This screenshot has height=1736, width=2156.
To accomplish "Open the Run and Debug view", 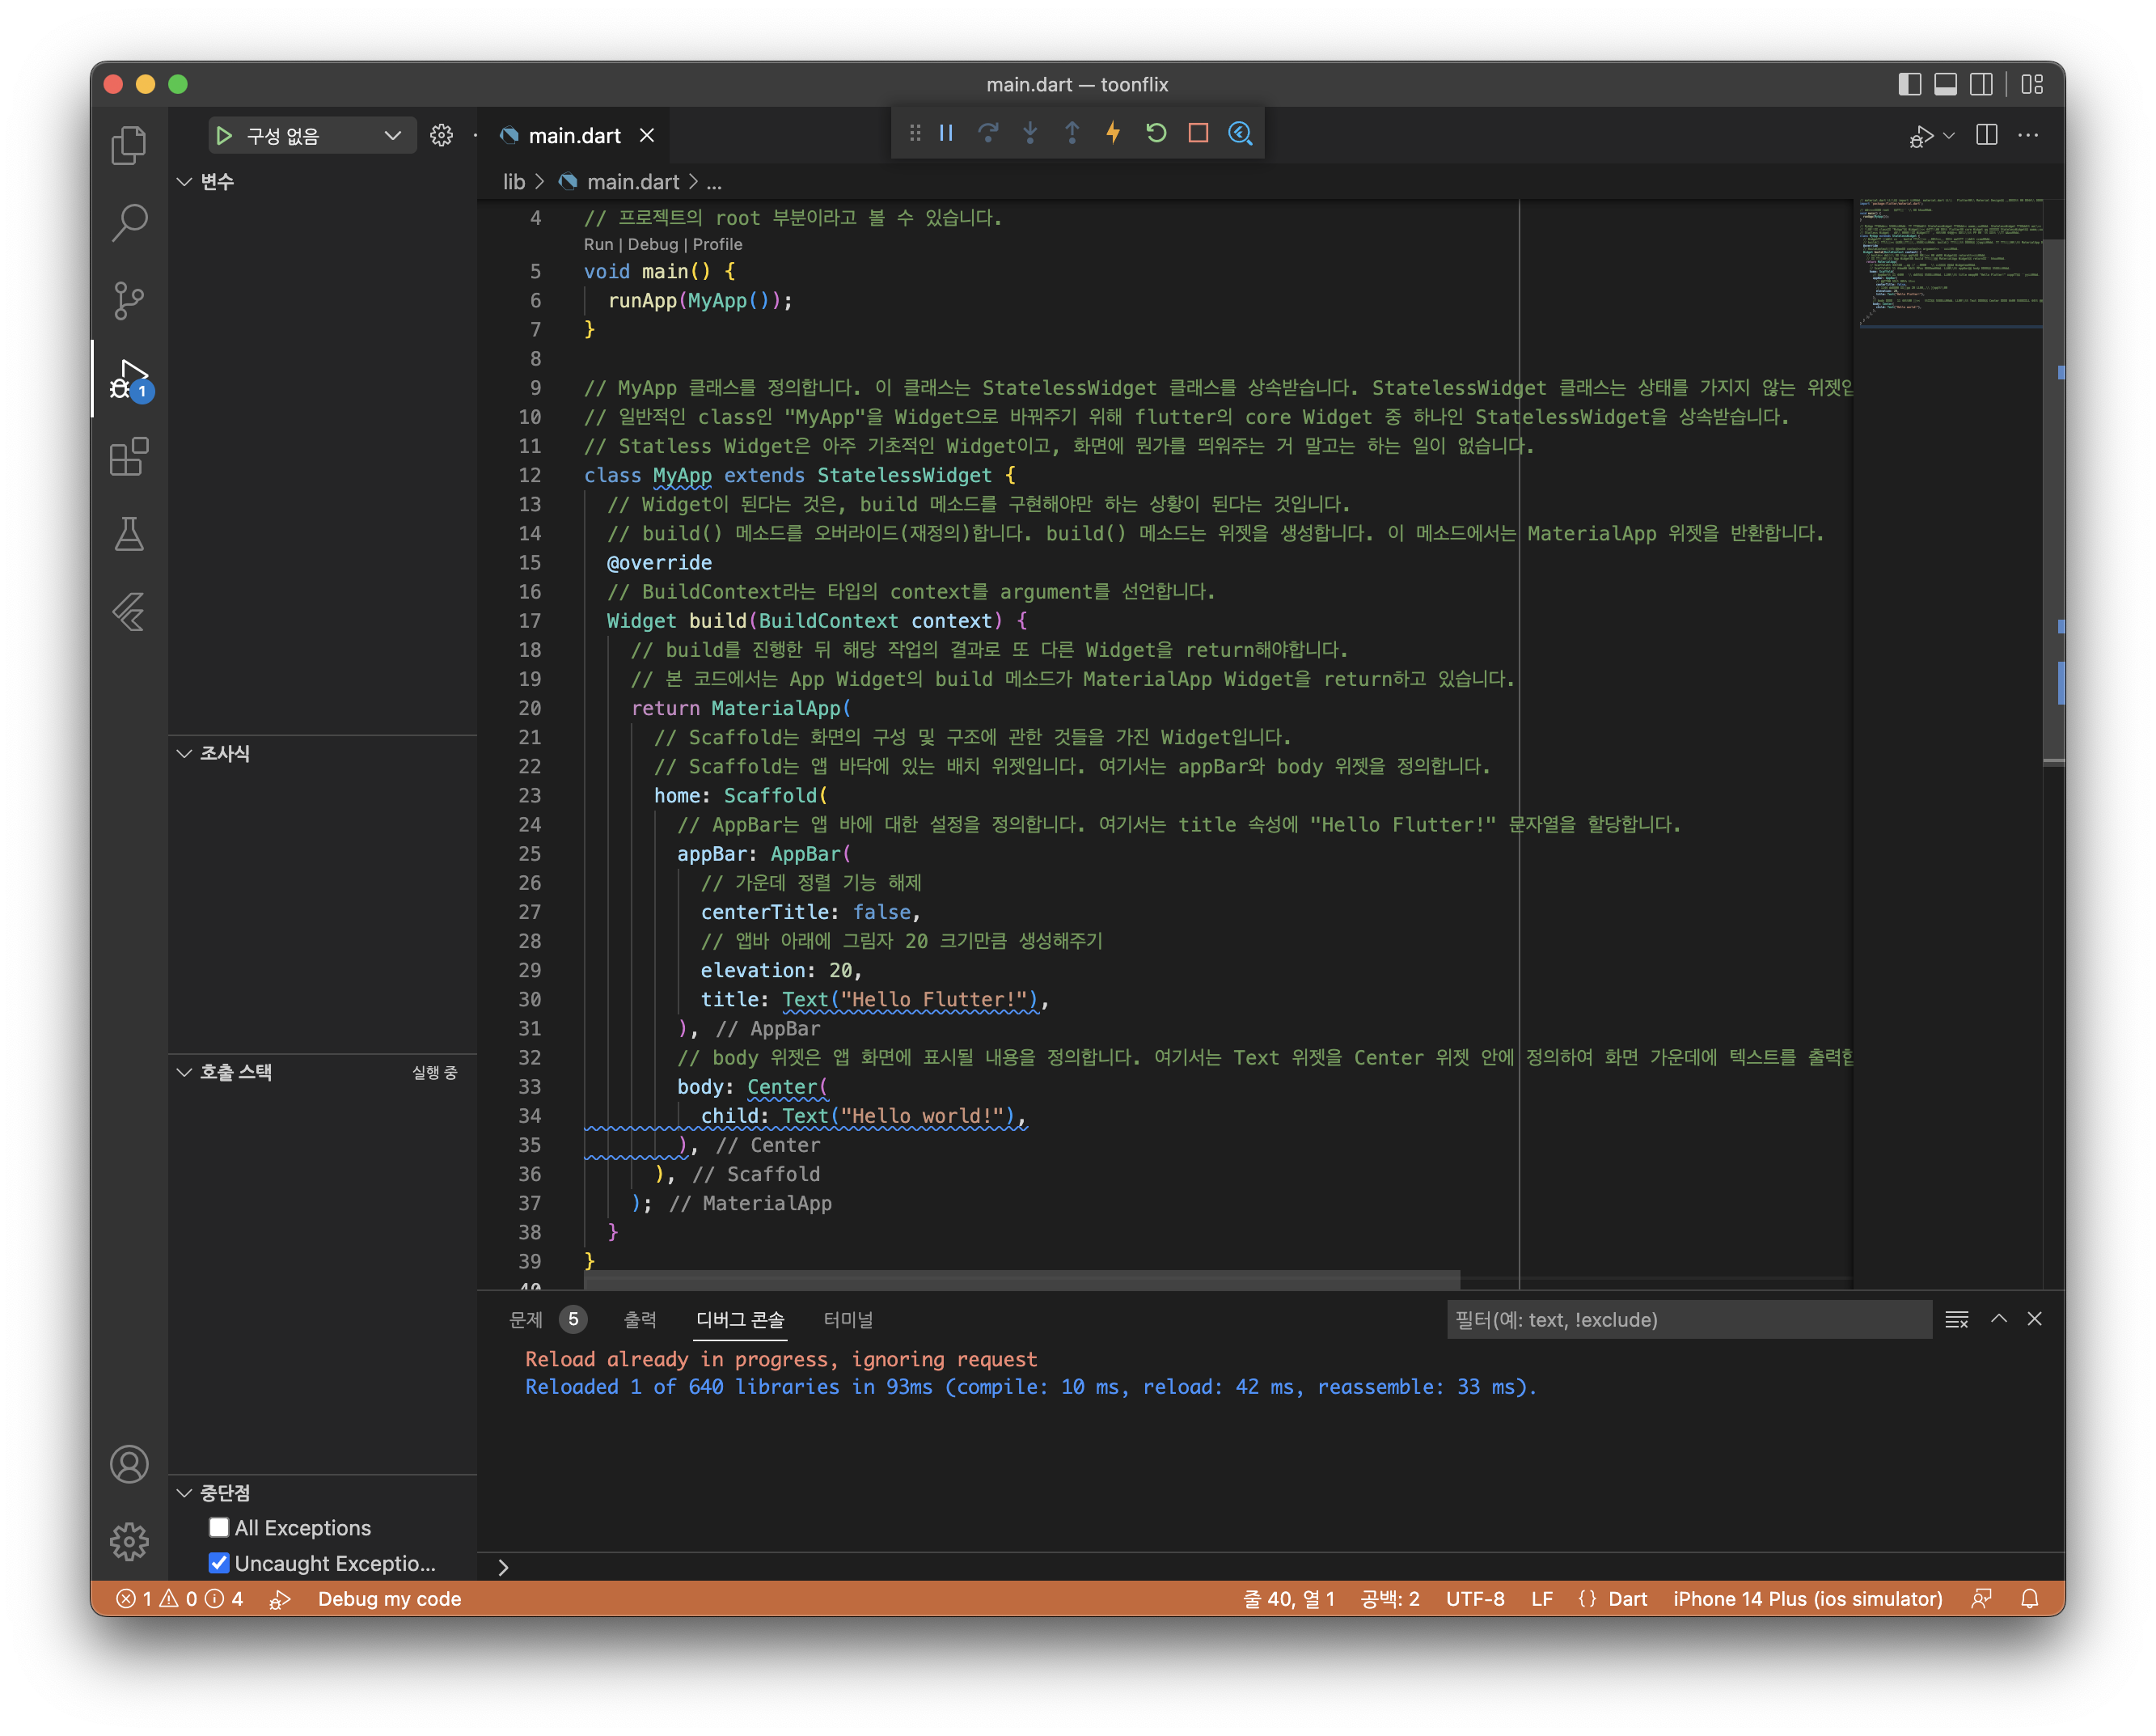I will click(129, 380).
